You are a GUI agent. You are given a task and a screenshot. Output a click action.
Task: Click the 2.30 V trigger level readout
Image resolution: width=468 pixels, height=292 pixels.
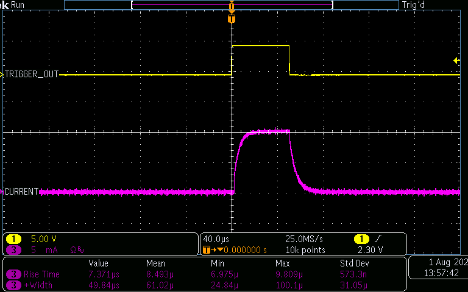(x=370, y=249)
